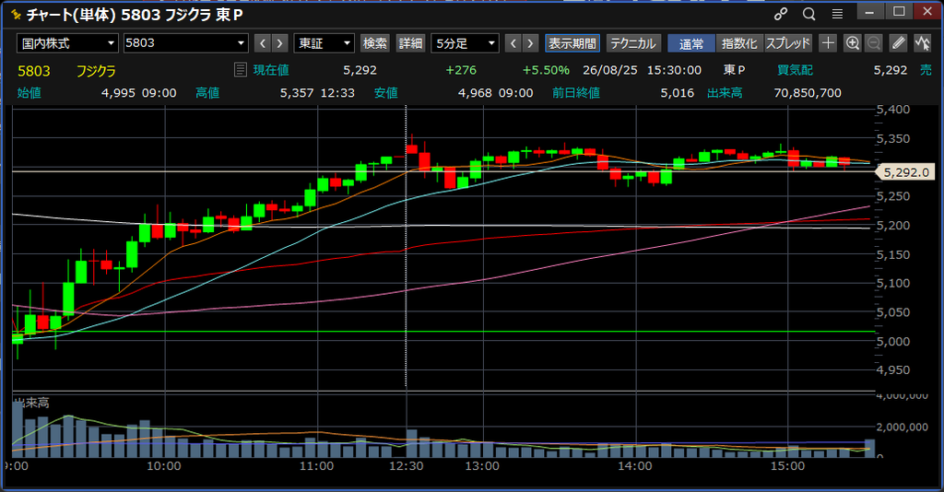Switch chart mode to スプレッド
The height and width of the screenshot is (492, 944).
[x=788, y=43]
